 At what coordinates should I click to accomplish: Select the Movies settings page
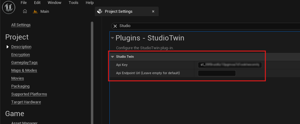click(x=18, y=78)
